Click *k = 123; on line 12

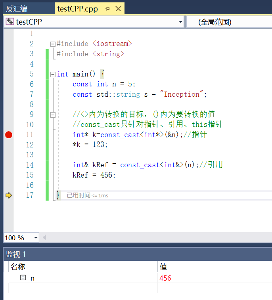(90, 145)
